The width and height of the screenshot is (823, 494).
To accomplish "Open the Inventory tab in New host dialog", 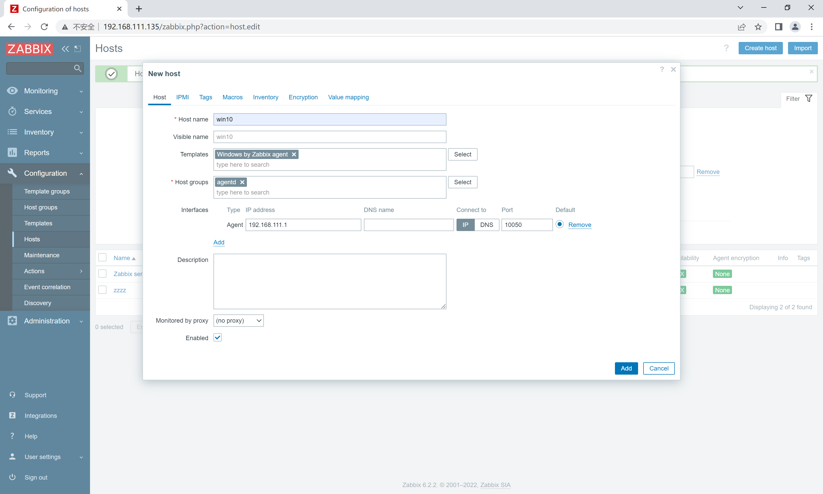I will pyautogui.click(x=265, y=97).
